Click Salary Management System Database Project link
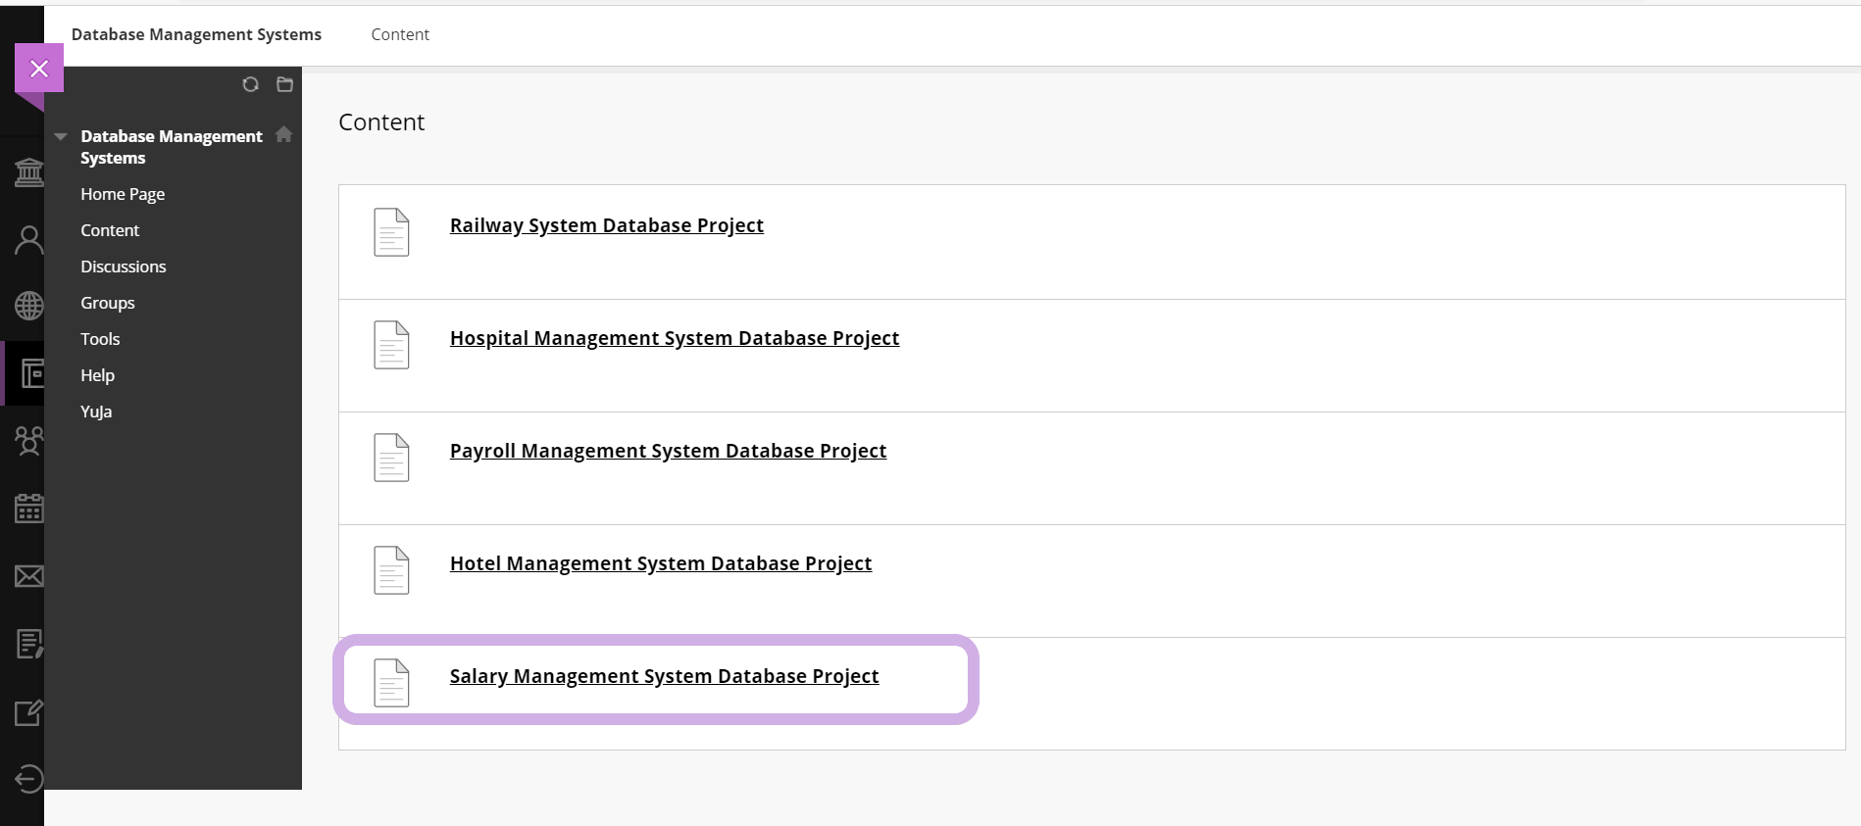Screen dimensions: 1861x826 click(664, 676)
